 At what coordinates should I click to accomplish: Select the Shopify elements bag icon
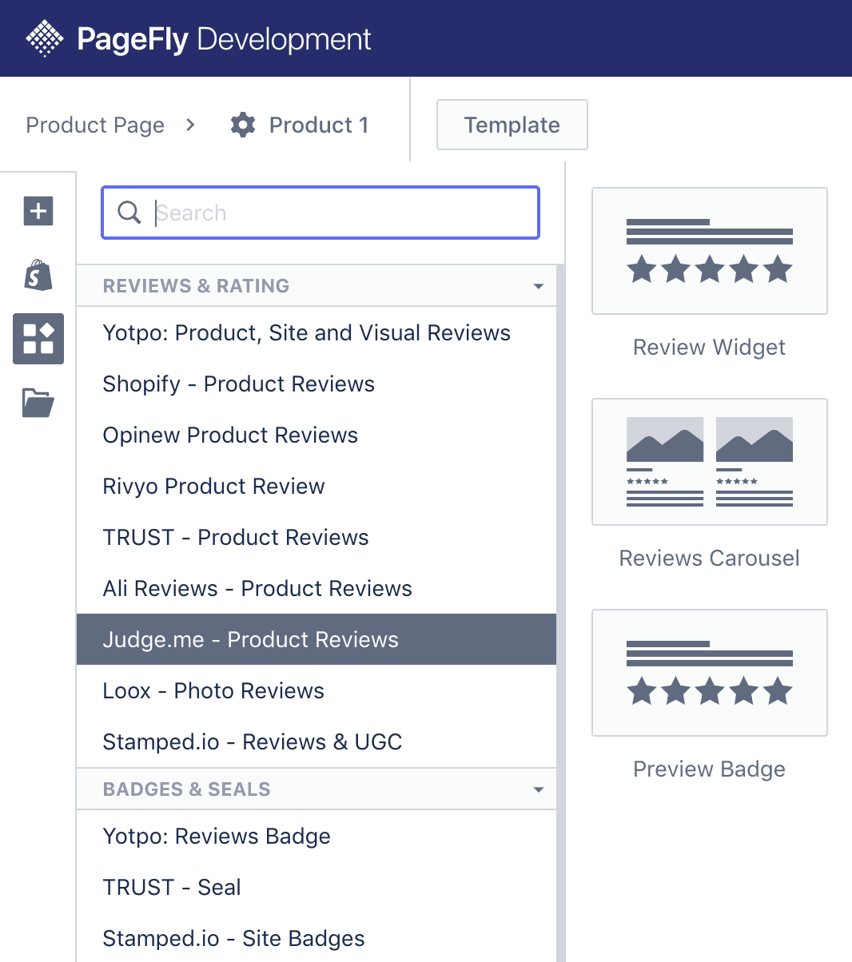click(38, 276)
